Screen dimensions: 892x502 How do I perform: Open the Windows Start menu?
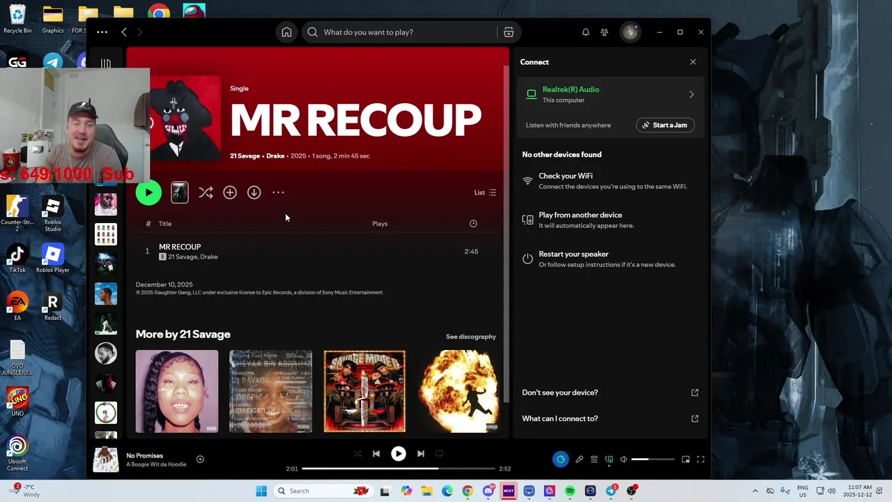tap(261, 491)
